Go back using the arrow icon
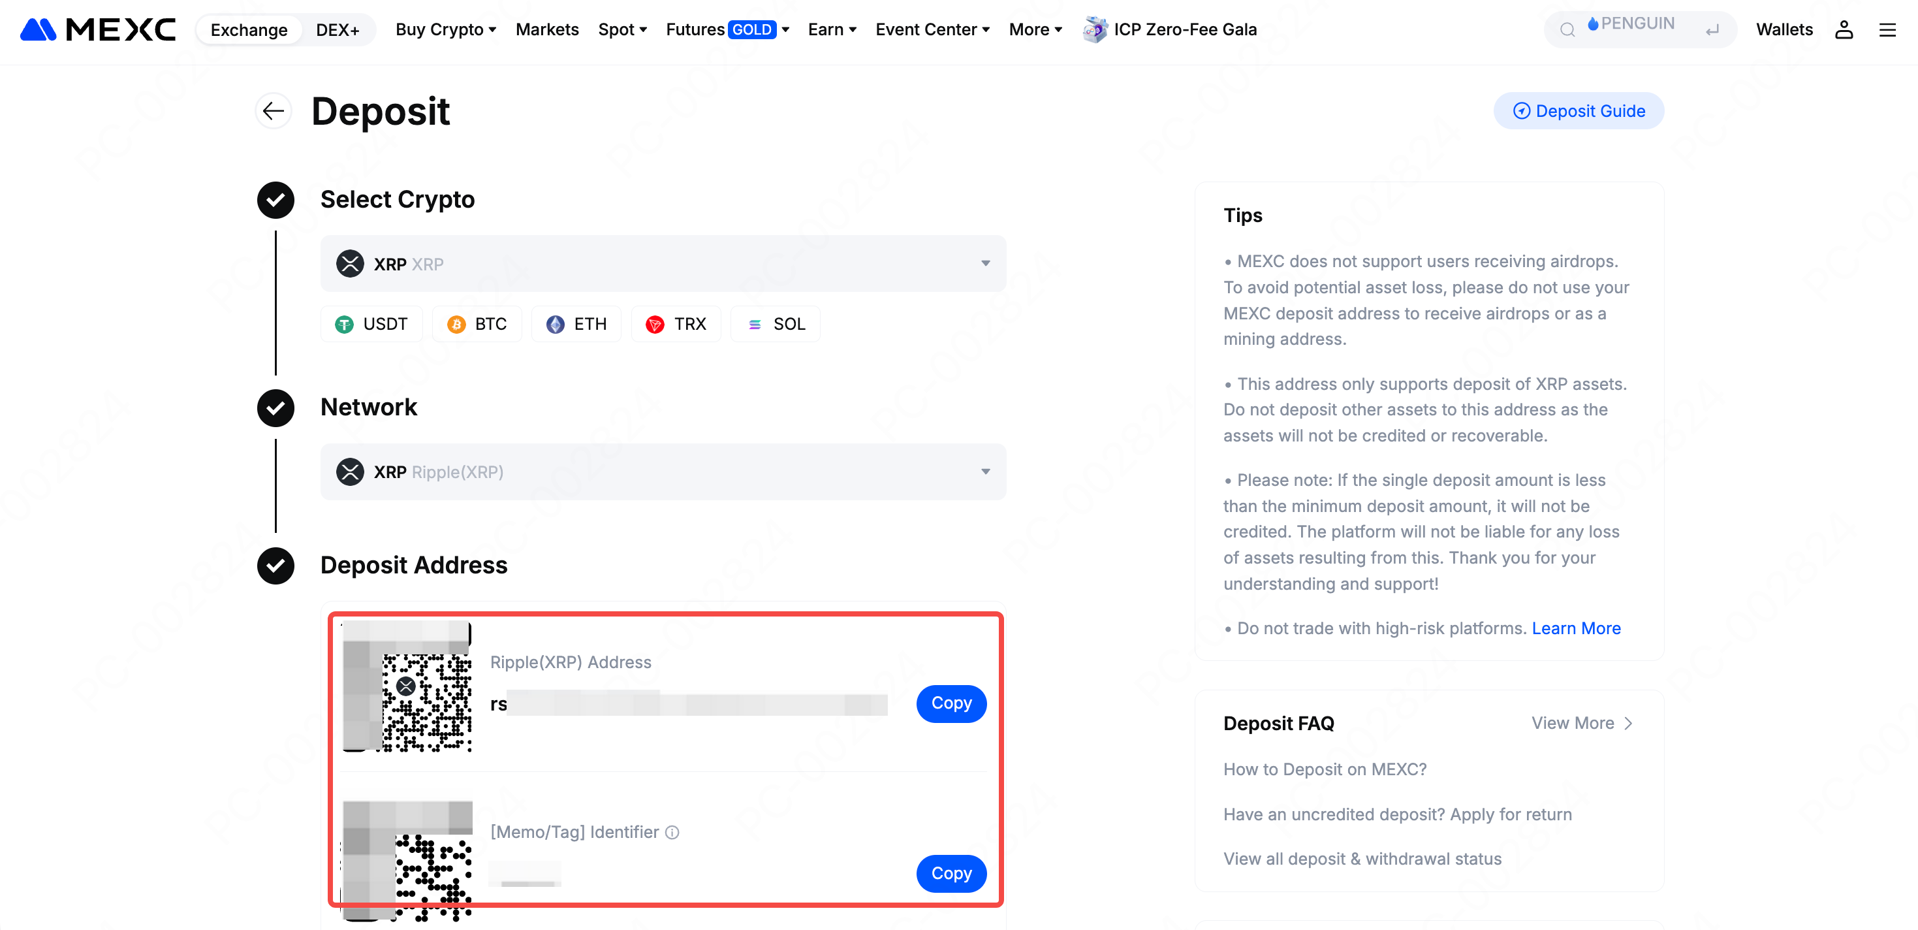1918x930 pixels. pos(274,111)
